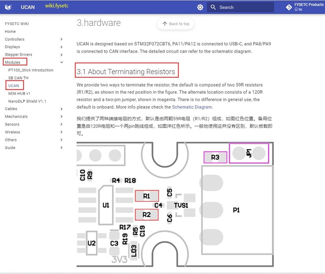This screenshot has height=274, width=325.
Task: Click the PCB terminating resistor diagram image
Action: (x=175, y=204)
